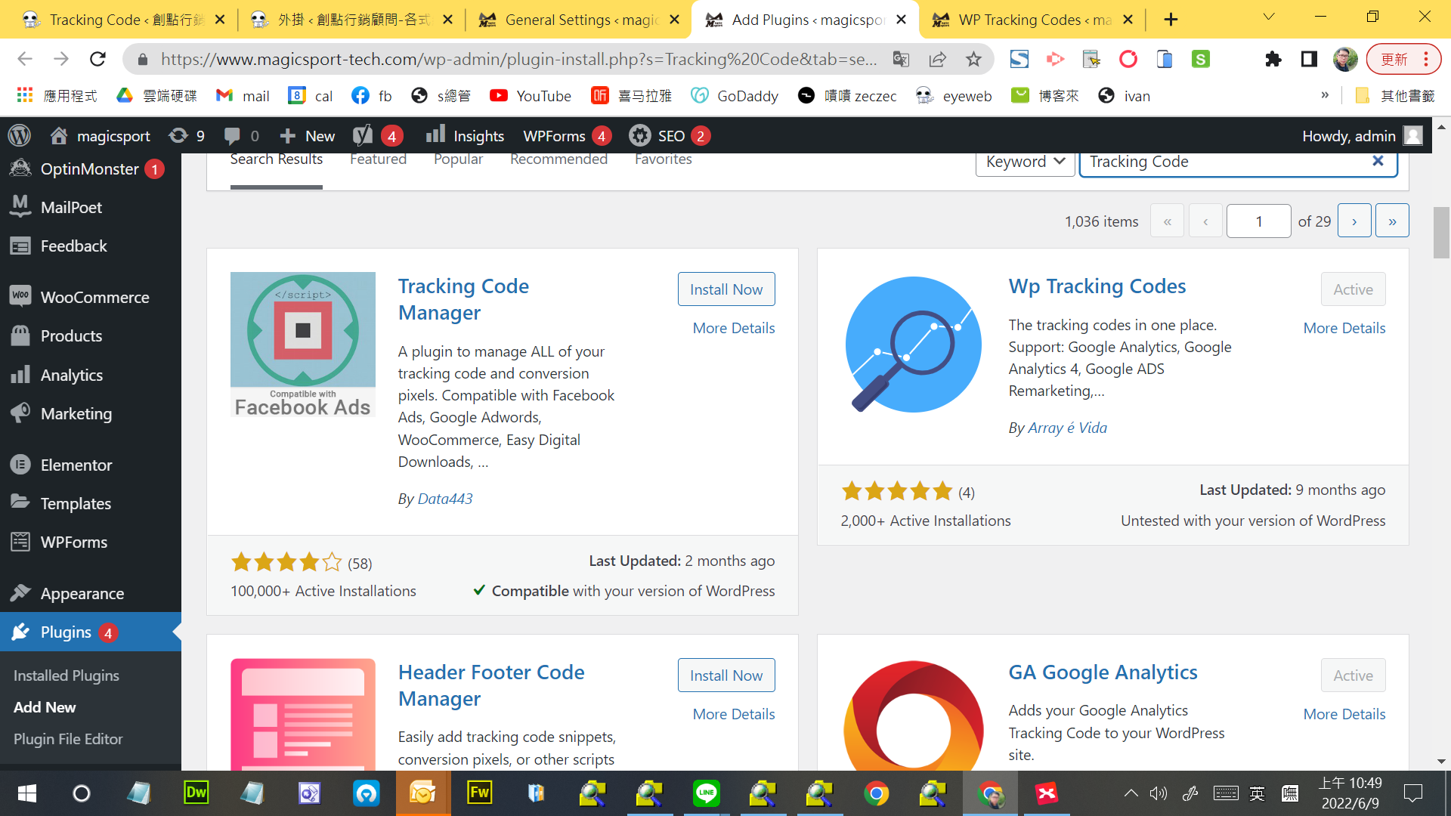Show hidden system tray icons
This screenshot has height=816, width=1451.
point(1131,793)
